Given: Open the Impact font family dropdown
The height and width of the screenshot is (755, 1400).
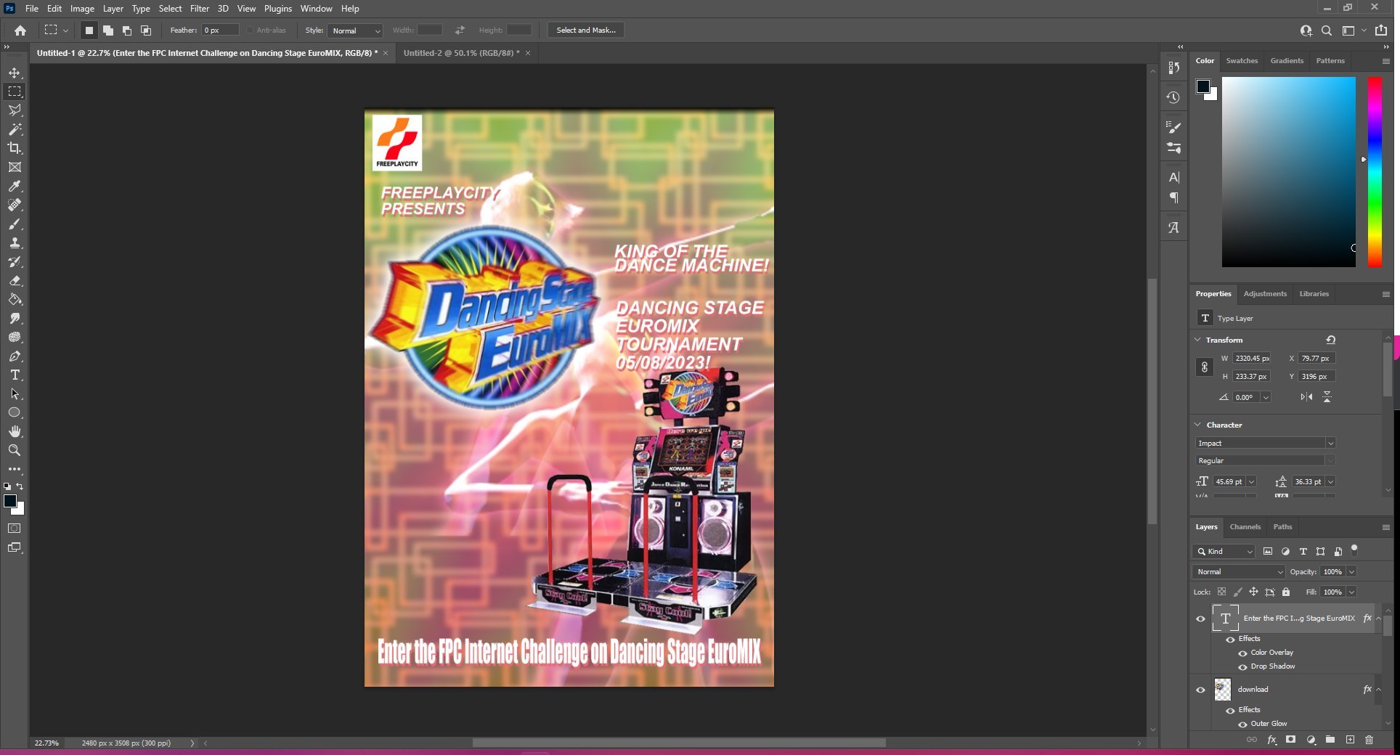Looking at the screenshot, I should pyautogui.click(x=1330, y=443).
